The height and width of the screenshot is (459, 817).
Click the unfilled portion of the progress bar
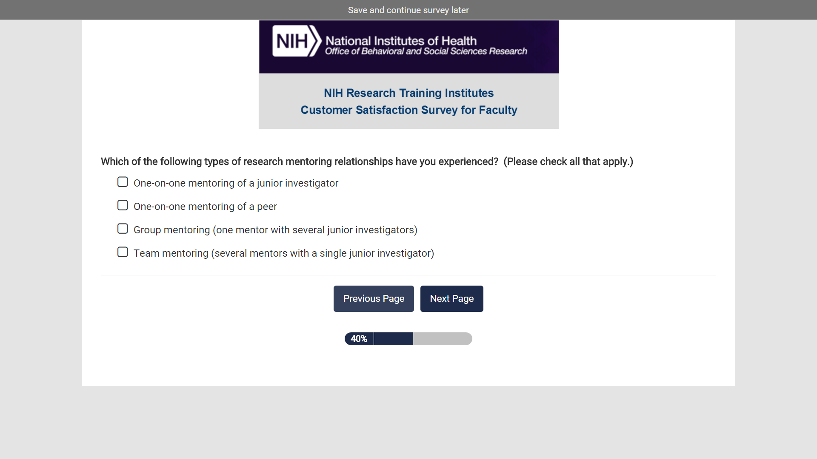click(442, 339)
